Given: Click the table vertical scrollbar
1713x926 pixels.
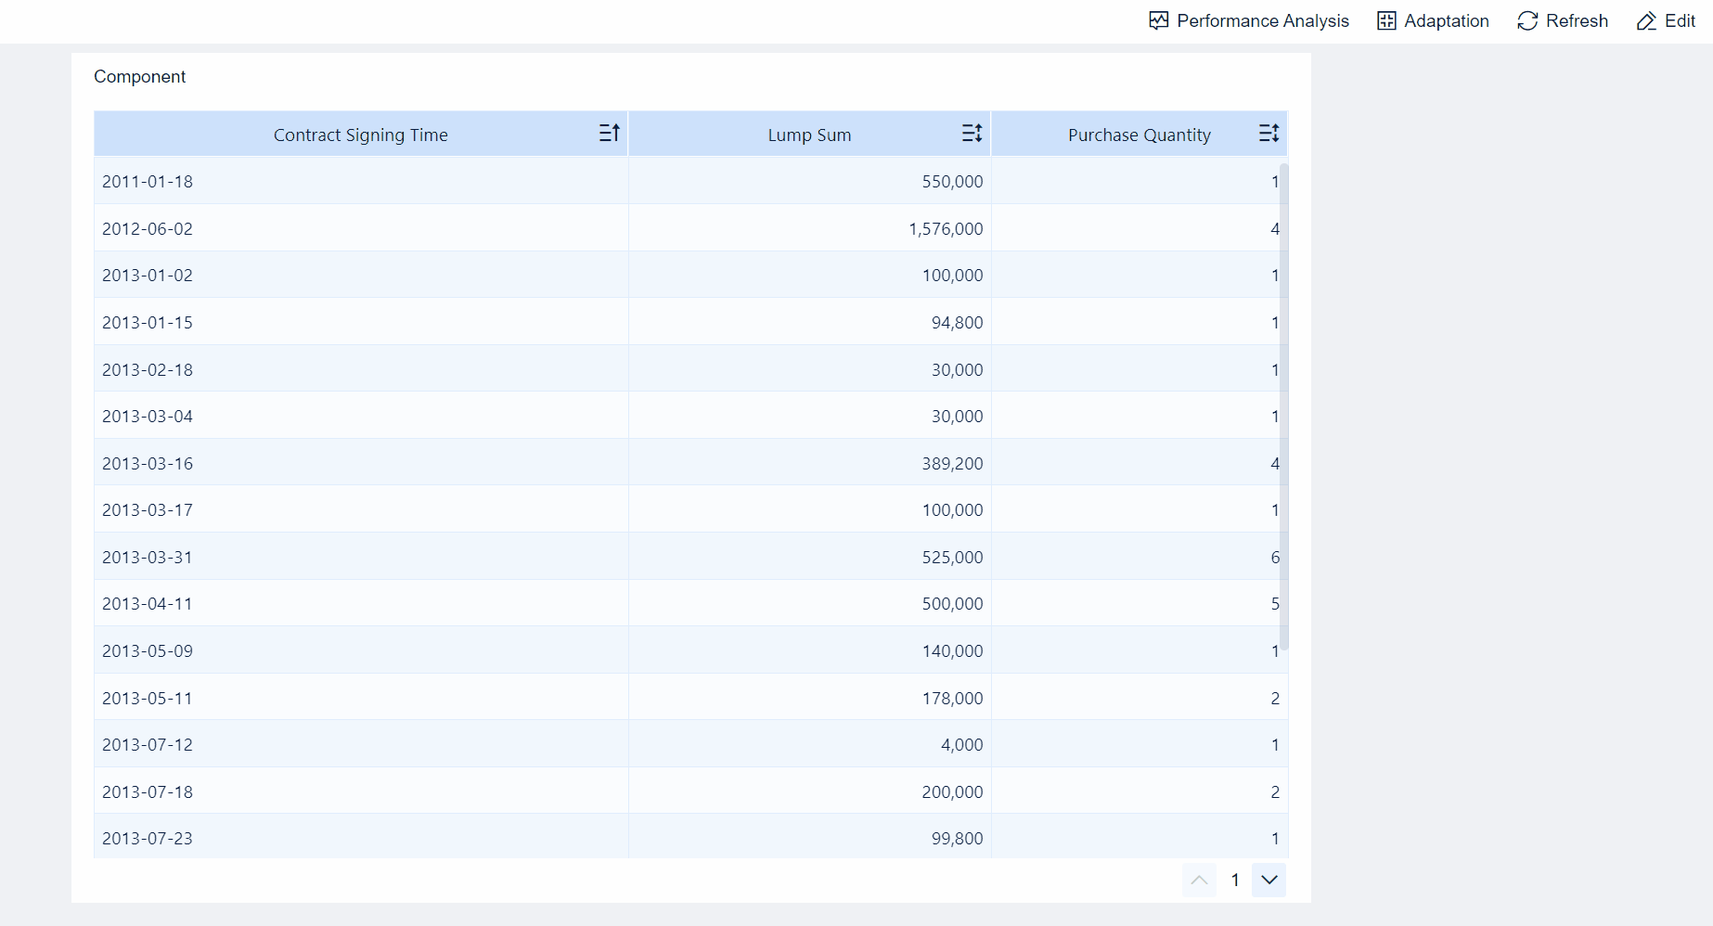Looking at the screenshot, I should (x=1284, y=406).
